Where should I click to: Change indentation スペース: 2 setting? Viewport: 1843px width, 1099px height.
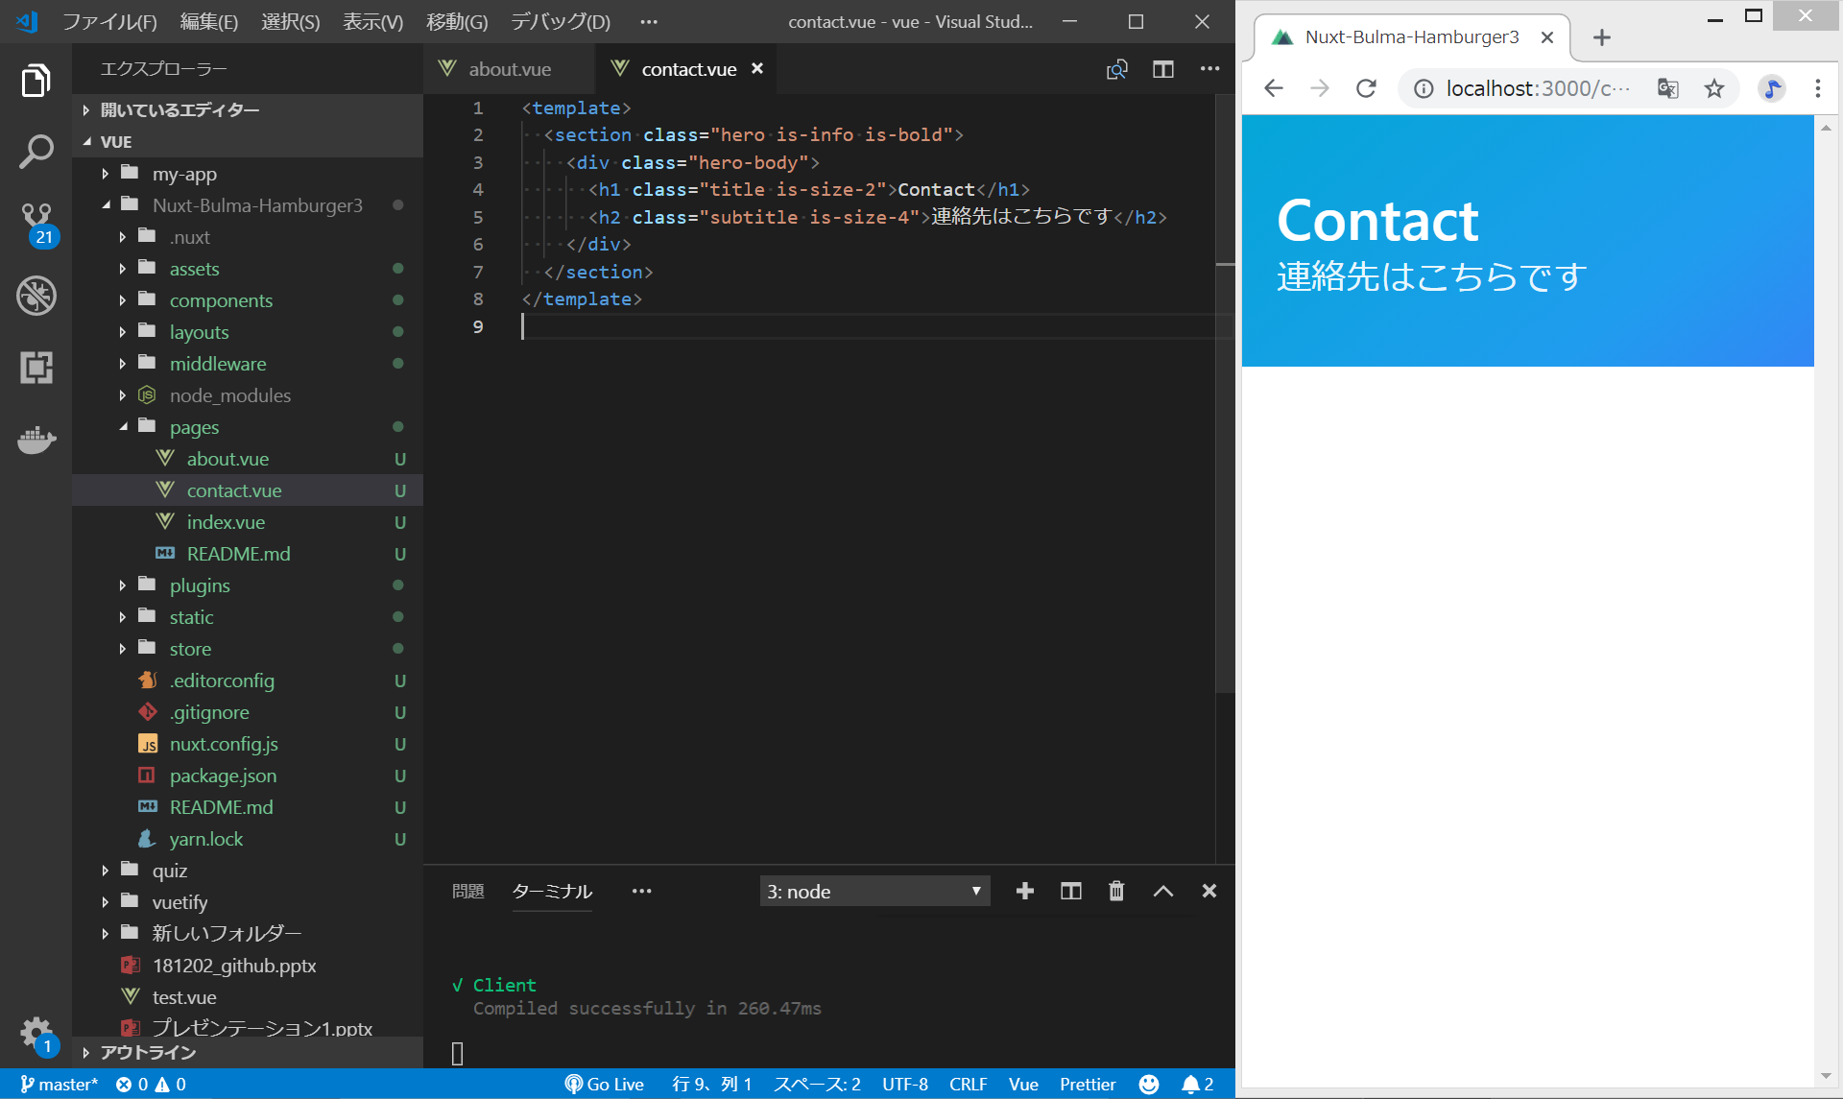[x=817, y=1084]
